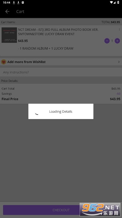Image resolution: width=122 pixels, height=218 pixels.
Task: Tap the 1 RANDOM ALBUM + 1 LUCKY DRAW option text
Action: tap(46, 48)
